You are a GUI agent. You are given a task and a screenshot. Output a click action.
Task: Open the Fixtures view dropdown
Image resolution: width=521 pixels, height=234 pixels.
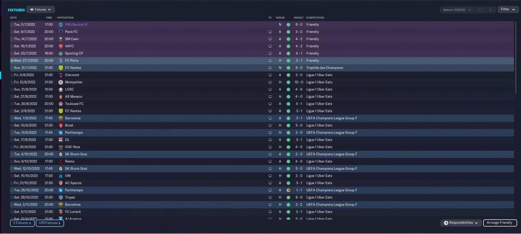tap(41, 9)
